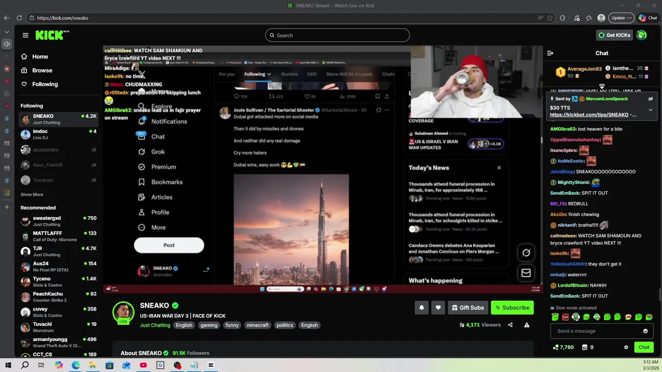Go back with browser back arrow
This screenshot has width=662, height=372.
point(7,18)
